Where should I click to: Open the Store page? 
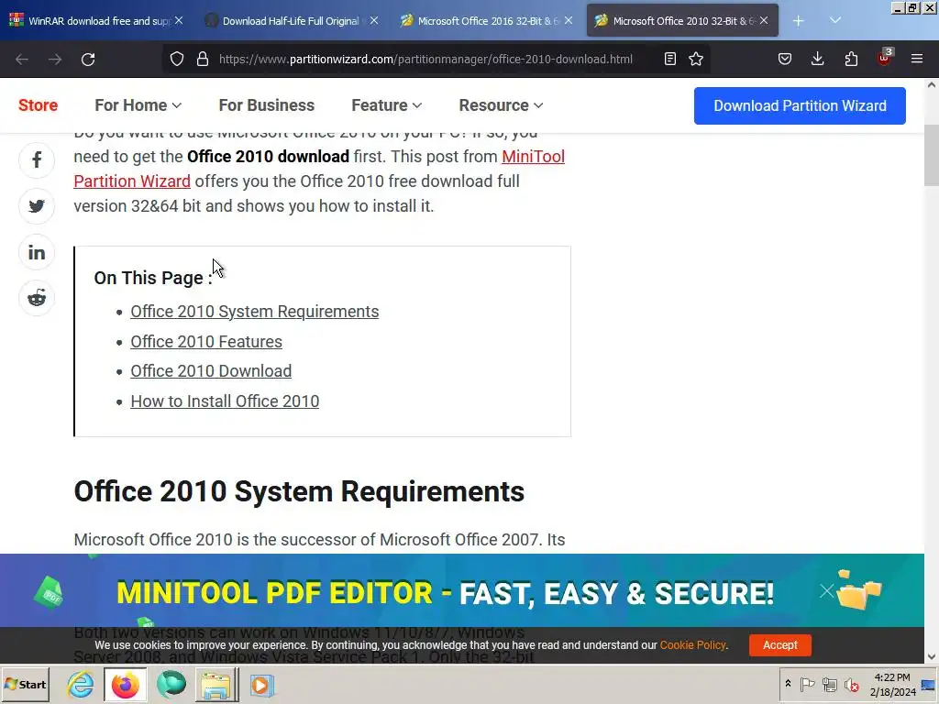click(38, 105)
